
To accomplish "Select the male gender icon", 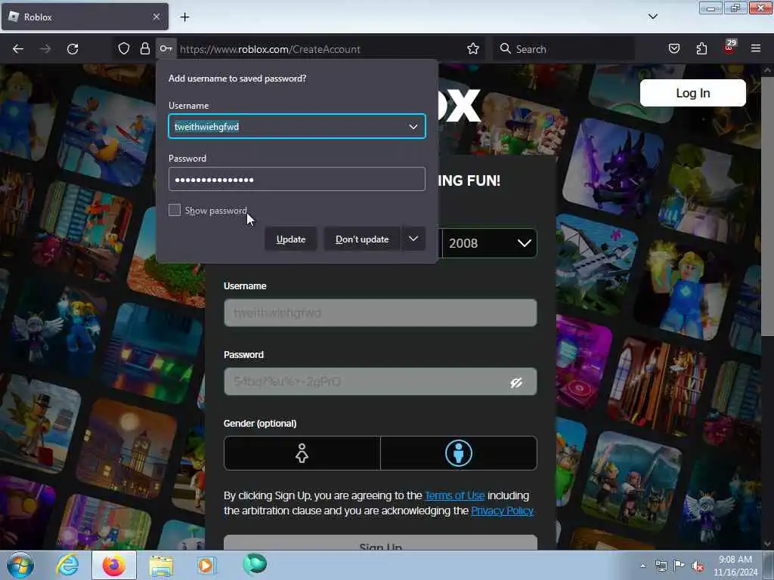I will click(x=459, y=453).
